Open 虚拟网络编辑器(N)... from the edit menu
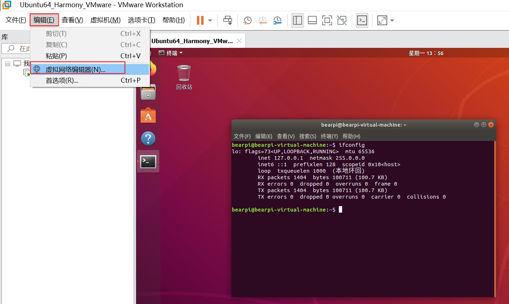509x304 pixels. coord(90,69)
